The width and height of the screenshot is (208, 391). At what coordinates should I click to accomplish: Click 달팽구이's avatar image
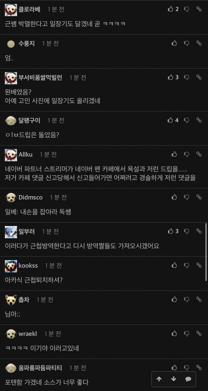[x=11, y=120]
